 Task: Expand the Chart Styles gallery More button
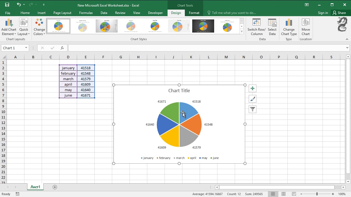point(242,32)
